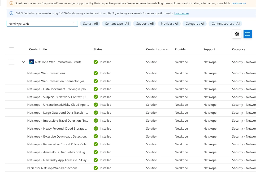The height and width of the screenshot is (172, 256).
Task: Click Installed check icon for Netskope Web Transaction Events
Action: tap(96, 62)
